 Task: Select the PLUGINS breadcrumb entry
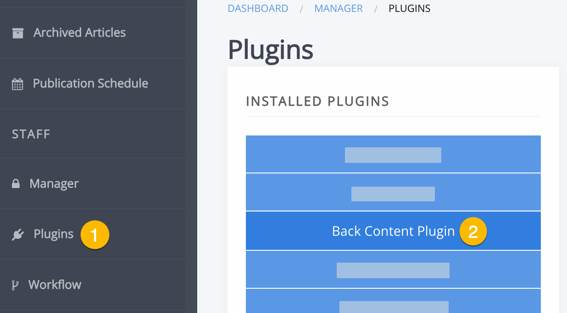click(409, 8)
